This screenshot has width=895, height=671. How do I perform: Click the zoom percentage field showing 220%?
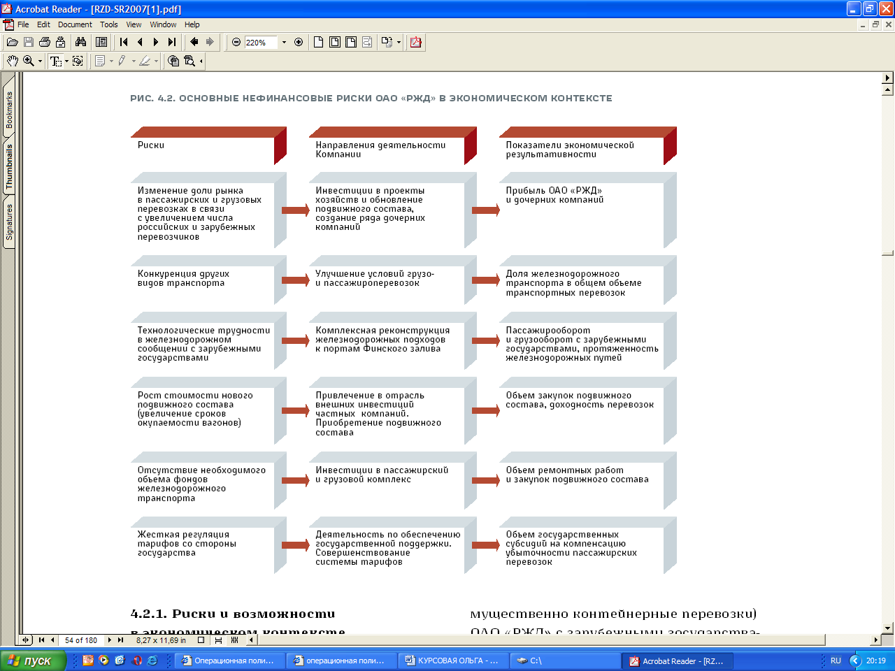[262, 43]
